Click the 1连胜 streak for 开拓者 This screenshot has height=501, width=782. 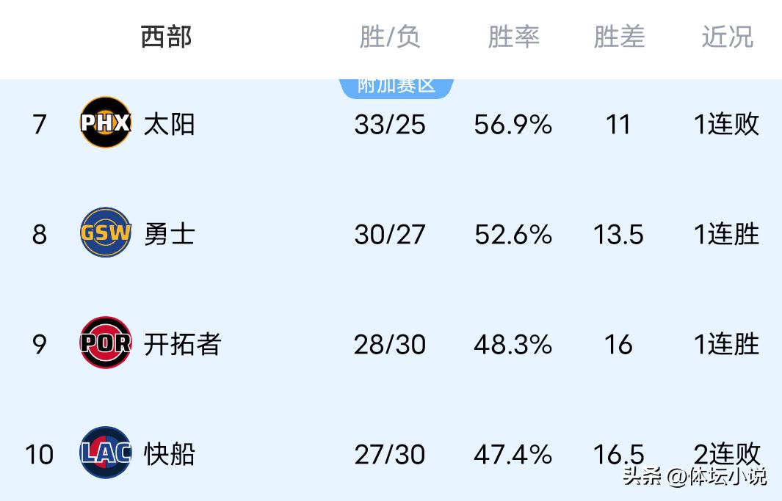pos(726,344)
